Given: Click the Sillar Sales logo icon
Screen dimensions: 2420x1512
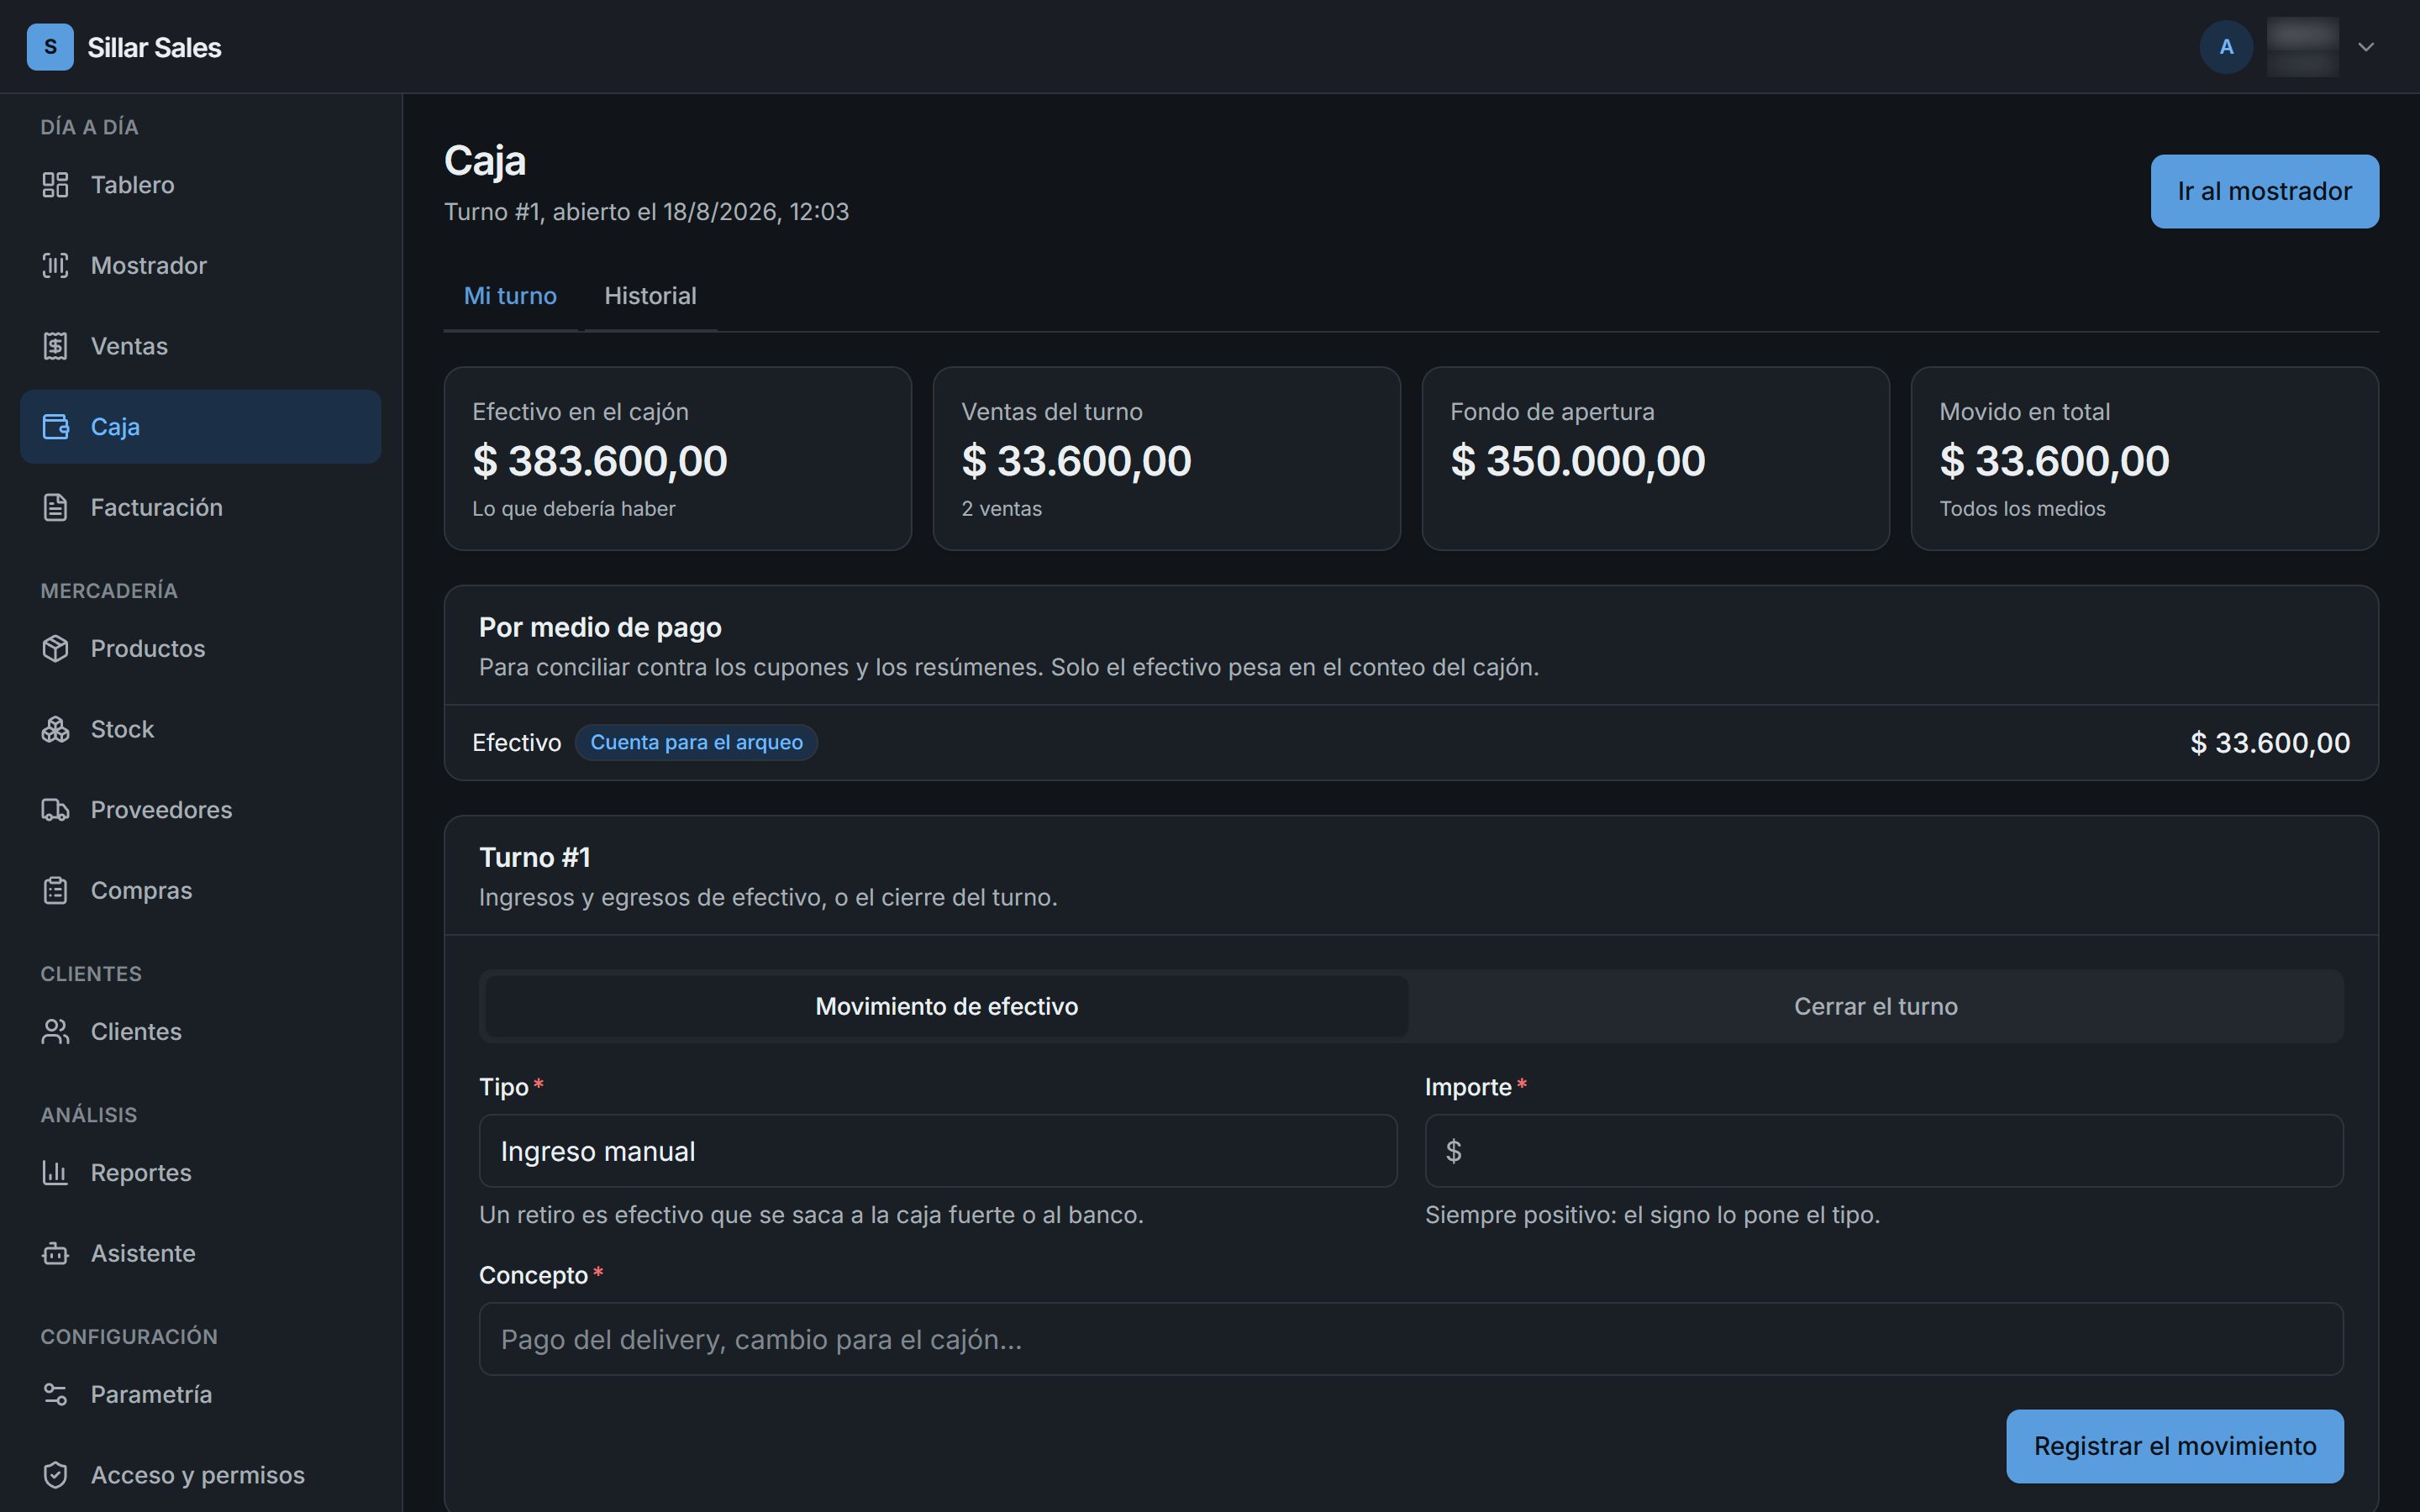Looking at the screenshot, I should pyautogui.click(x=50, y=47).
